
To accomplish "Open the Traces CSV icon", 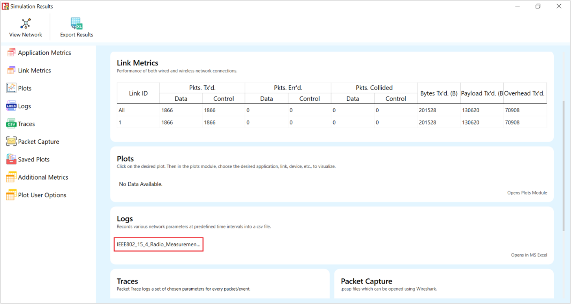I will 11,124.
